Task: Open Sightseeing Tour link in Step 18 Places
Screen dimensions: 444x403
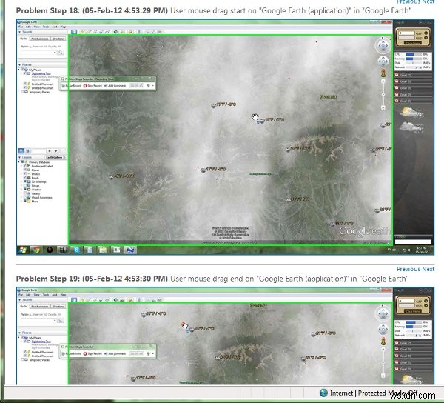Action: pyautogui.click(x=41, y=73)
